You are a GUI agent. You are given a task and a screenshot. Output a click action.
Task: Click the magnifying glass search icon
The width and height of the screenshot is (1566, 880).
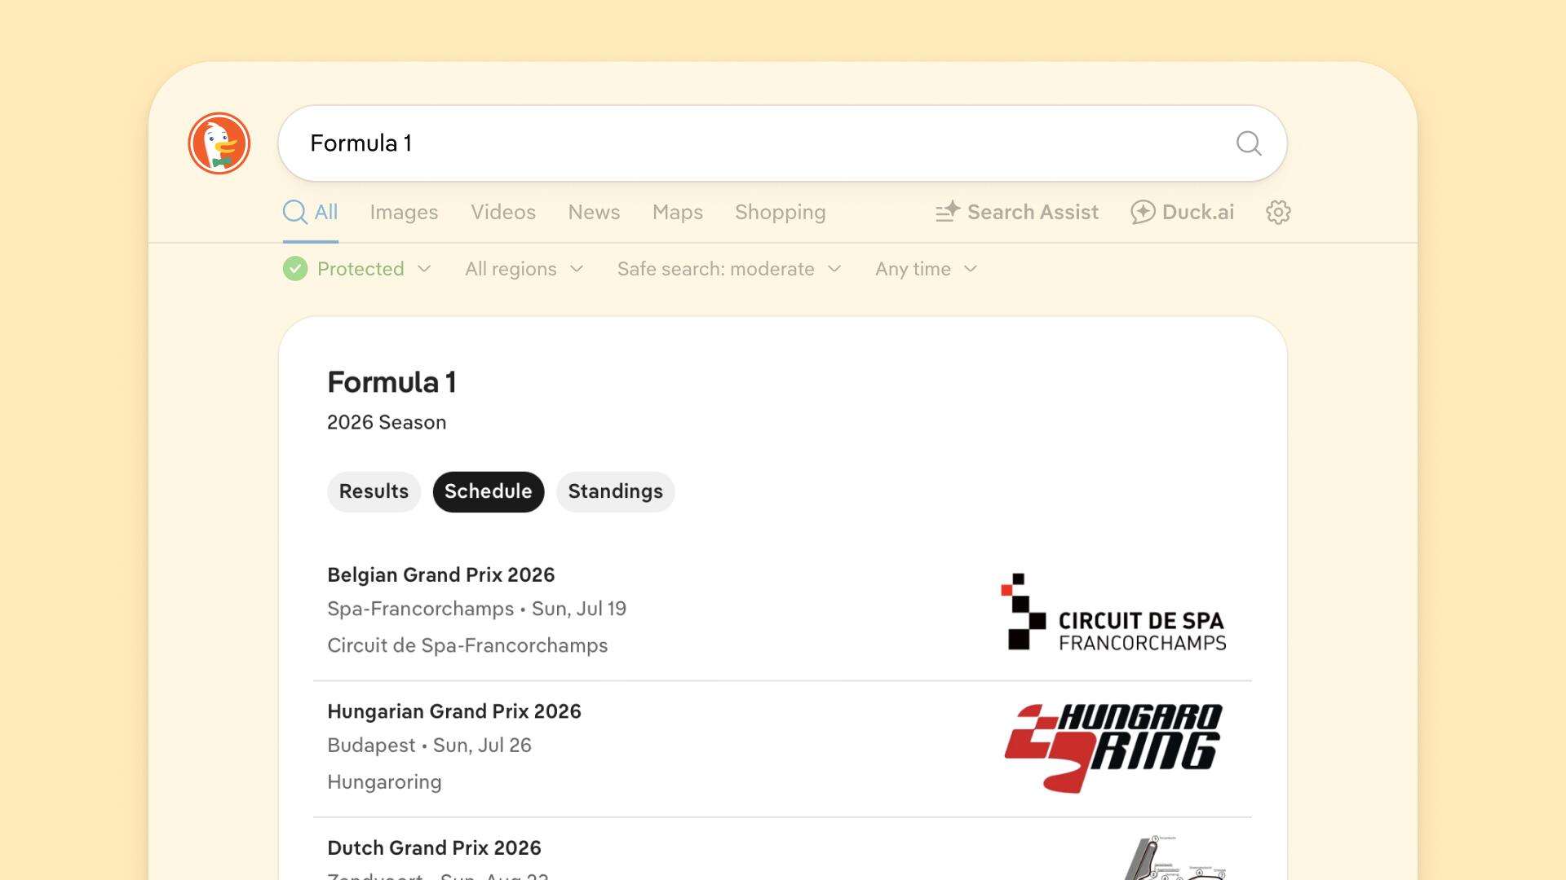[x=1249, y=143]
